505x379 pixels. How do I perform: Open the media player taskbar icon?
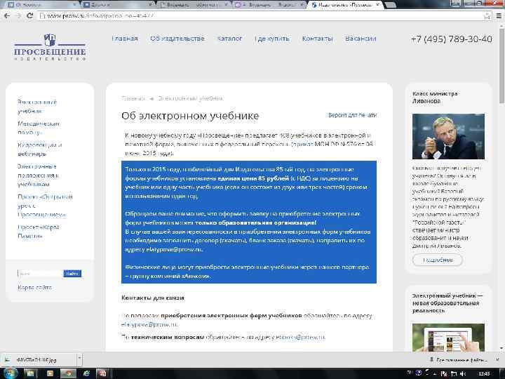(x=50, y=373)
